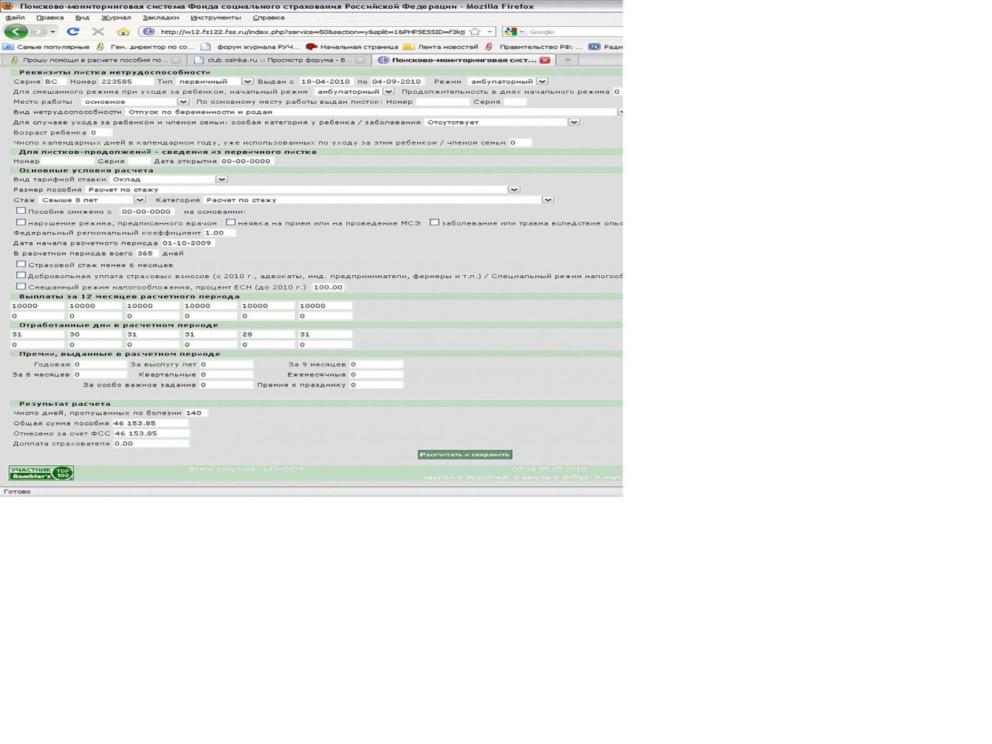Open the Home page icon
This screenshot has width=992, height=744.
(123, 31)
